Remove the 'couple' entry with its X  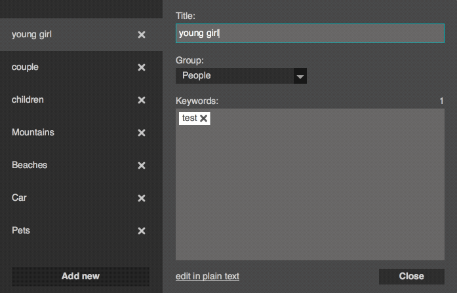tap(142, 67)
